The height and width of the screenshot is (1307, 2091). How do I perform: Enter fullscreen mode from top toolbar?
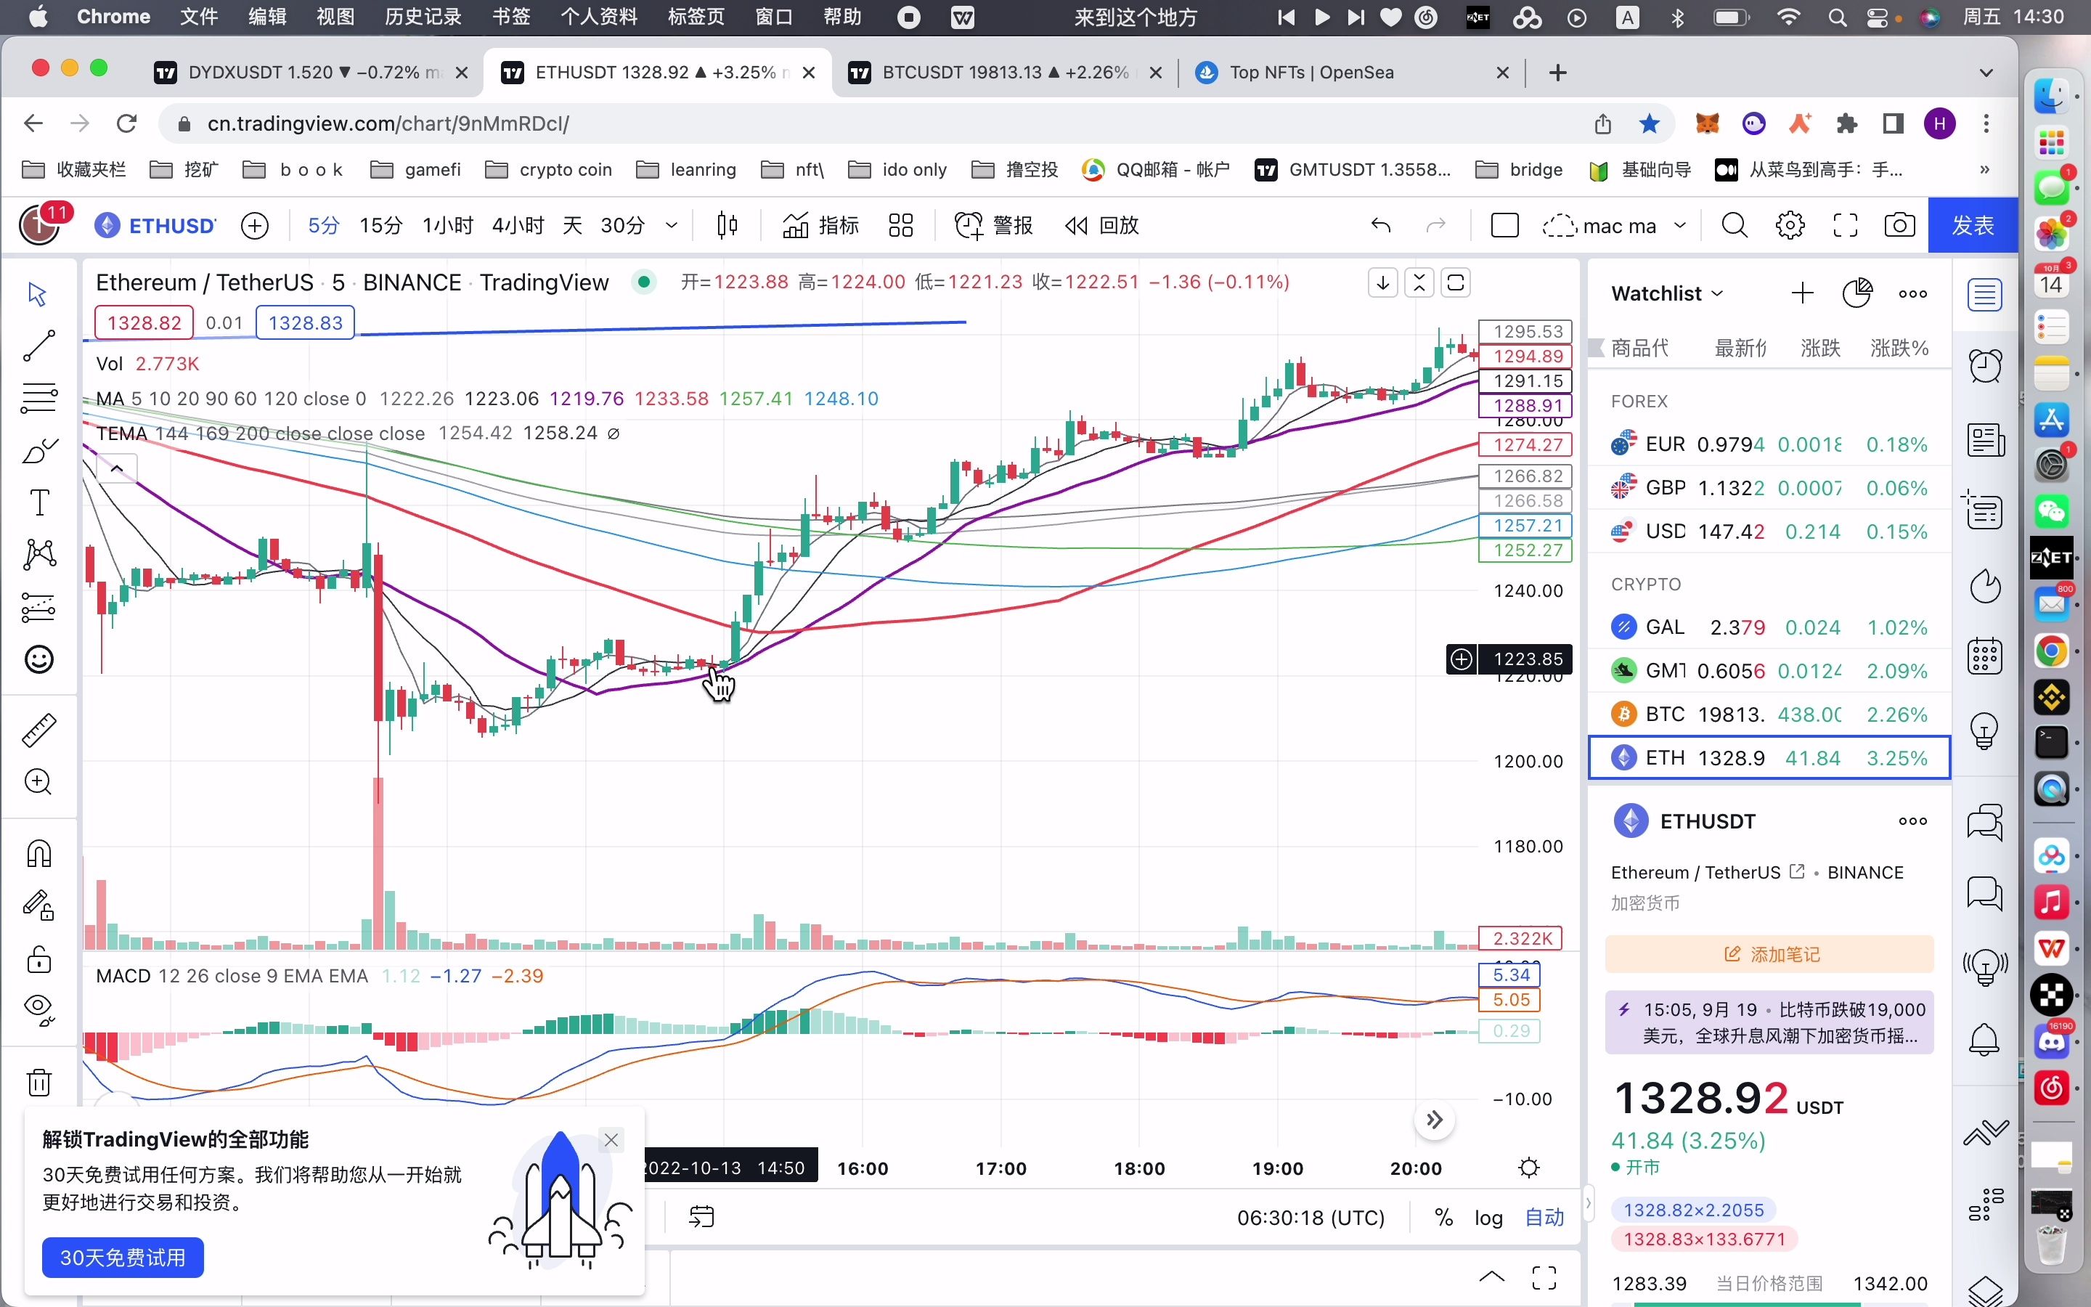pos(1845,226)
